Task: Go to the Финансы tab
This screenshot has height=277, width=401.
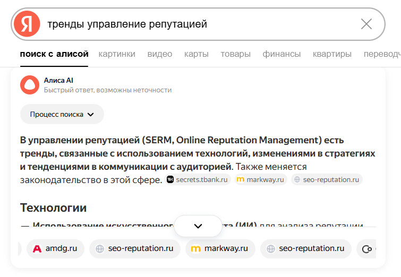Action: 281,54
